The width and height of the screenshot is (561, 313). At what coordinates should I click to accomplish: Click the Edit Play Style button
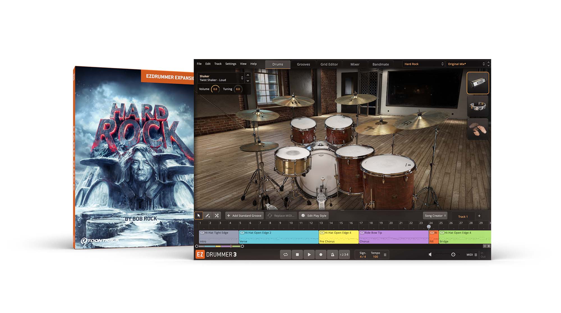click(x=314, y=215)
